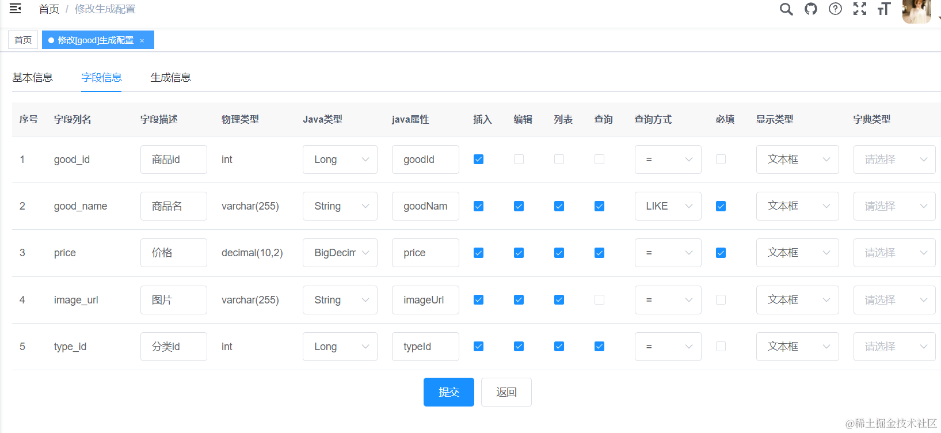
Task: Toggle fullscreen mode icon
Action: [859, 9]
